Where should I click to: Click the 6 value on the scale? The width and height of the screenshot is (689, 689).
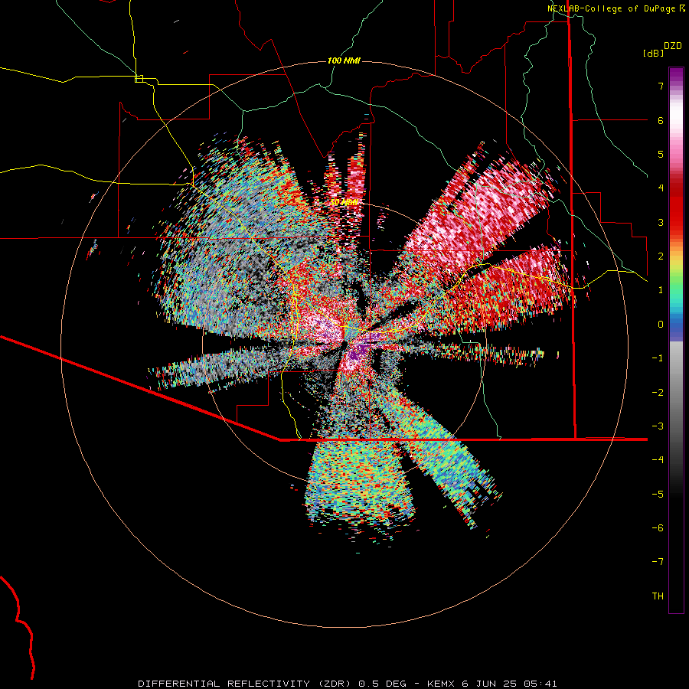pyautogui.click(x=661, y=120)
